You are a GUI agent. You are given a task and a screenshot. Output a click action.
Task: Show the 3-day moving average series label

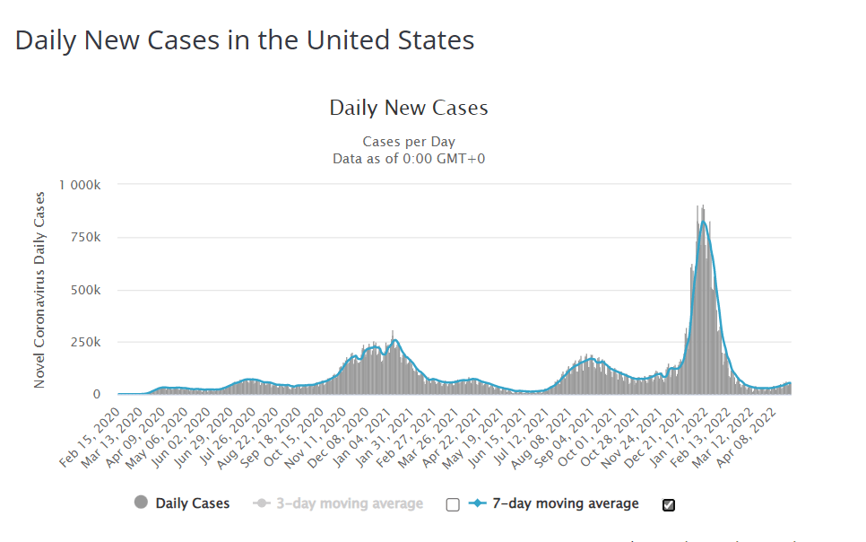coord(350,503)
